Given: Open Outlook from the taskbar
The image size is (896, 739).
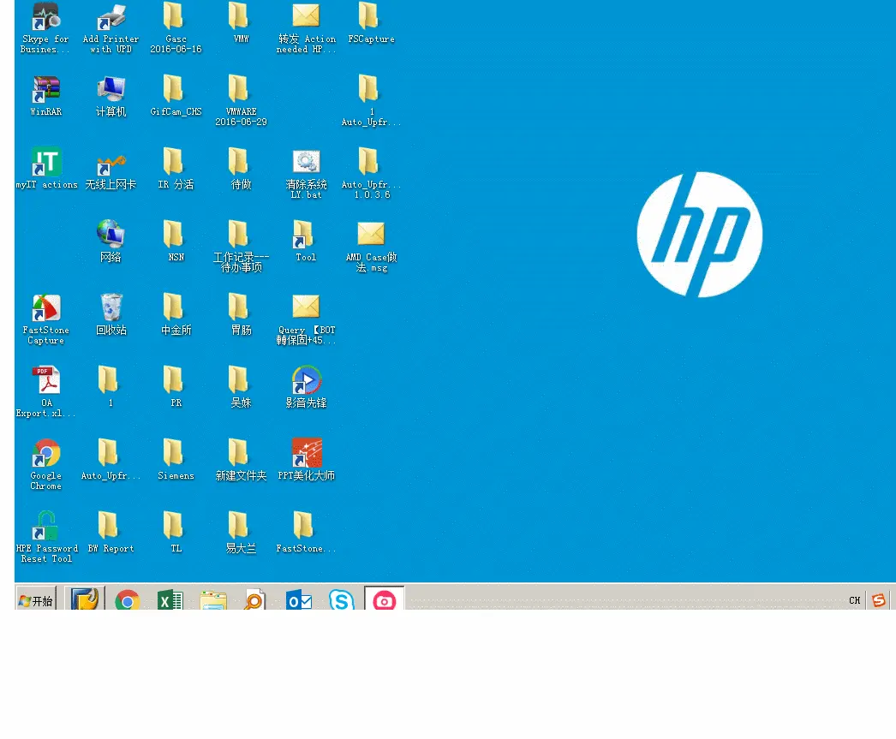Looking at the screenshot, I should coord(299,599).
